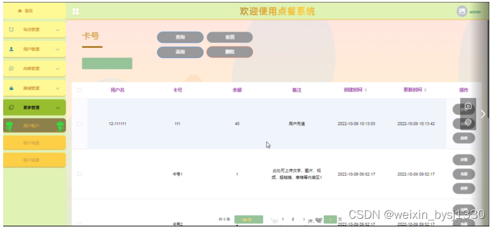Click the copy icon for 更多管理
Viewport: 495px width, 227px height.
click(11, 107)
